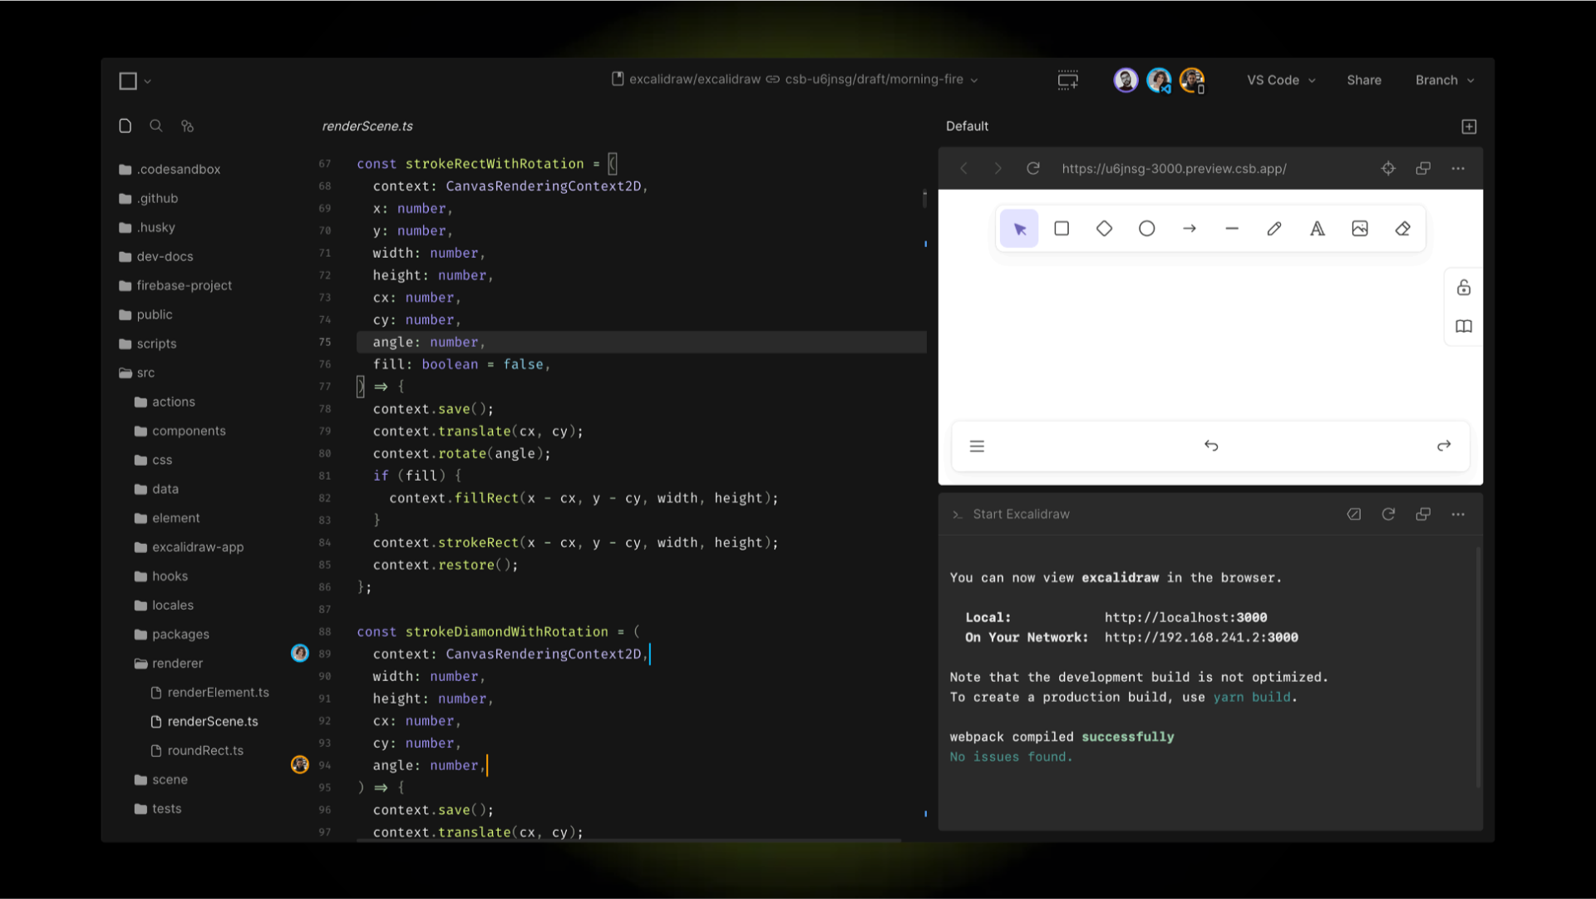This screenshot has height=899, width=1596.
Task: Click the undo arrow in Excalidraw
Action: click(1211, 446)
